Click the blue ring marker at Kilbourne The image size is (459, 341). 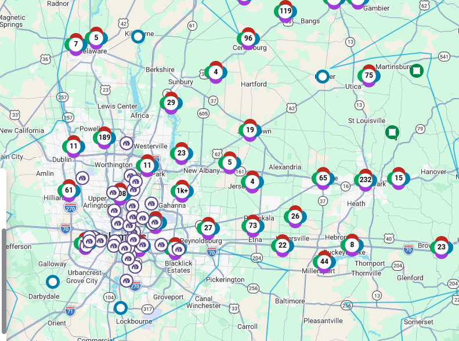(138, 37)
